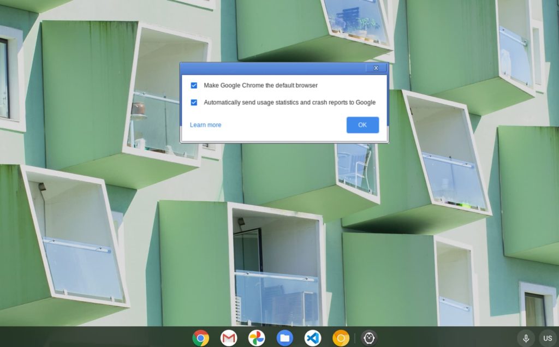Viewport: 559px width, 347px height.
Task: Select the penguin app icon on the shelf
Action: pyautogui.click(x=369, y=338)
